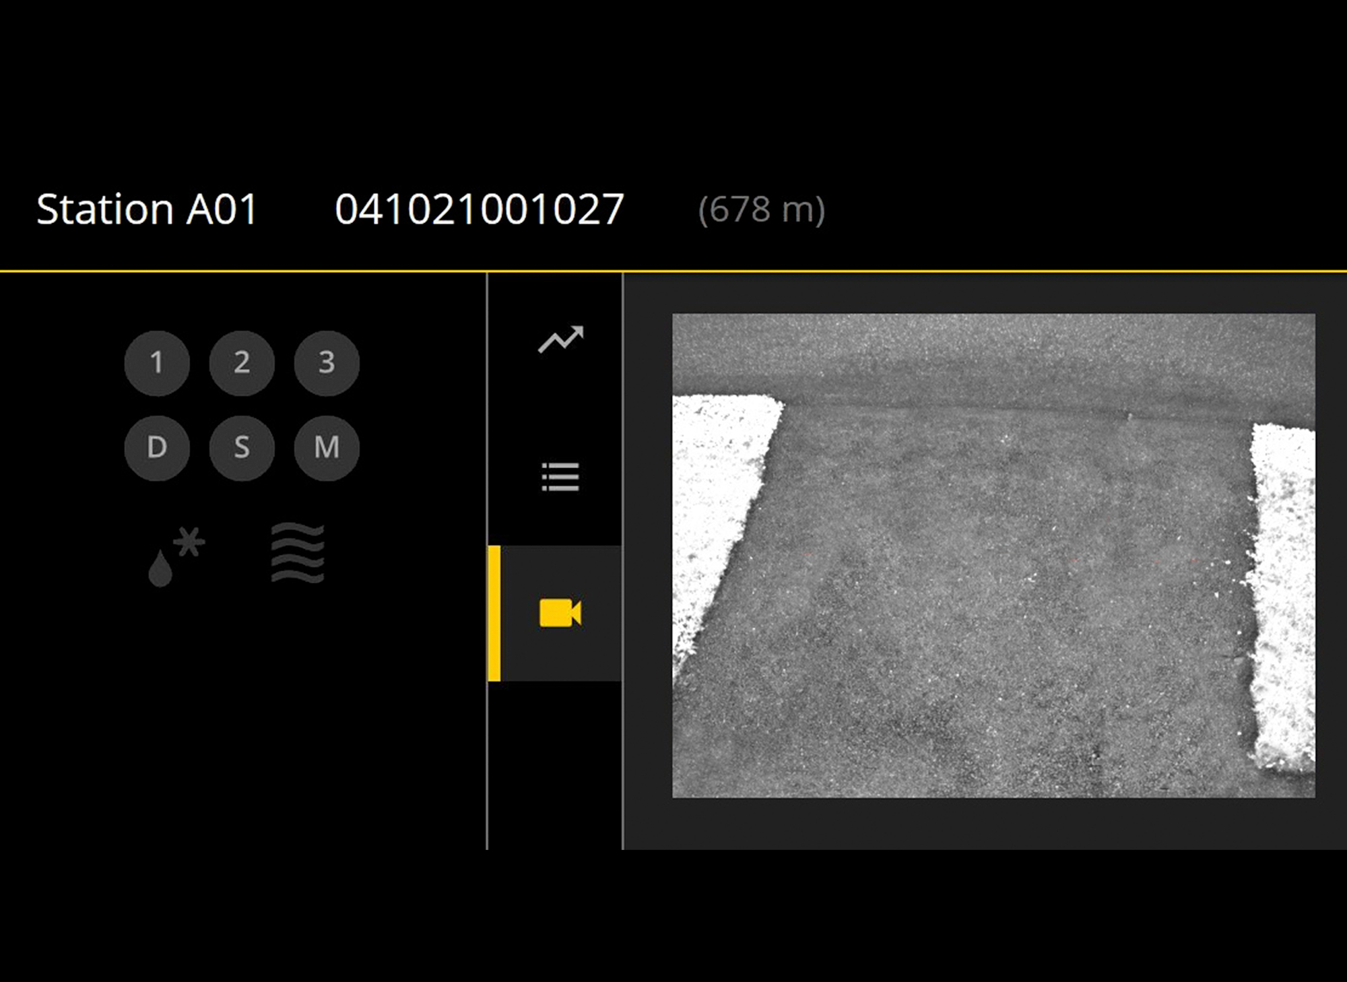This screenshot has width=1347, height=982.
Task: Click the round D button
Action: tap(157, 448)
